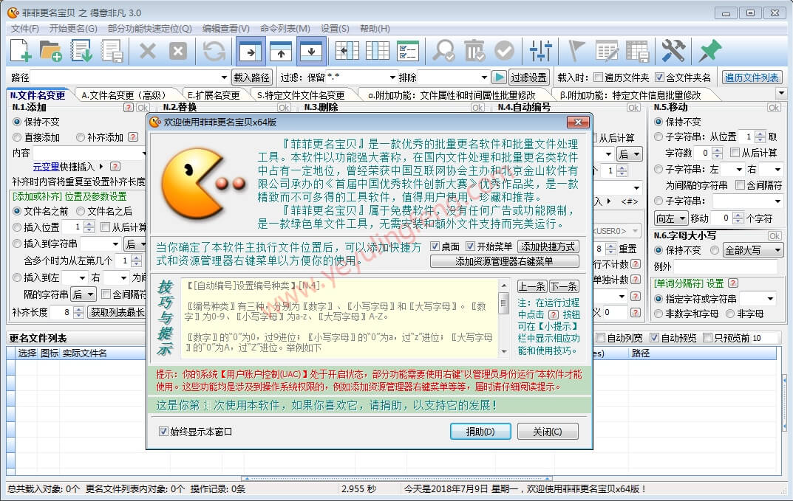Screen dimensions: 793x501
Task: Open the 文件(F) menu
Action: pos(25,28)
